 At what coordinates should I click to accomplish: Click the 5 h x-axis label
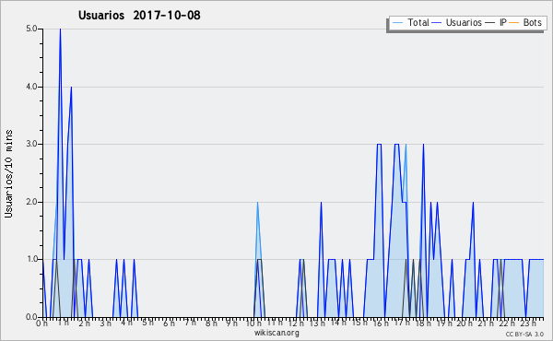click(x=147, y=323)
